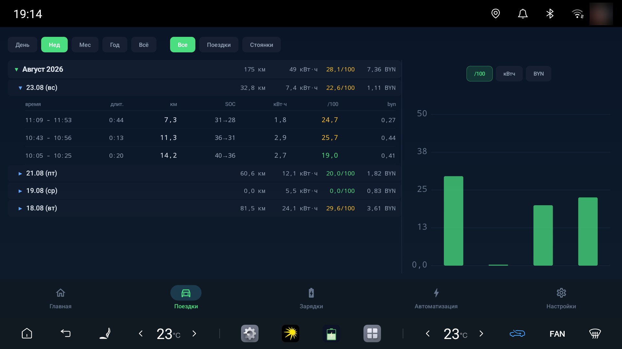622x349 pixels.
Task: Go to Главная home tab
Action: (x=61, y=299)
